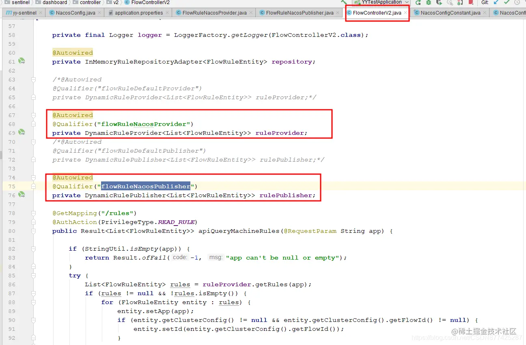526x345 pixels.
Task: Collapse the comment block at line 70
Action: tap(34, 142)
